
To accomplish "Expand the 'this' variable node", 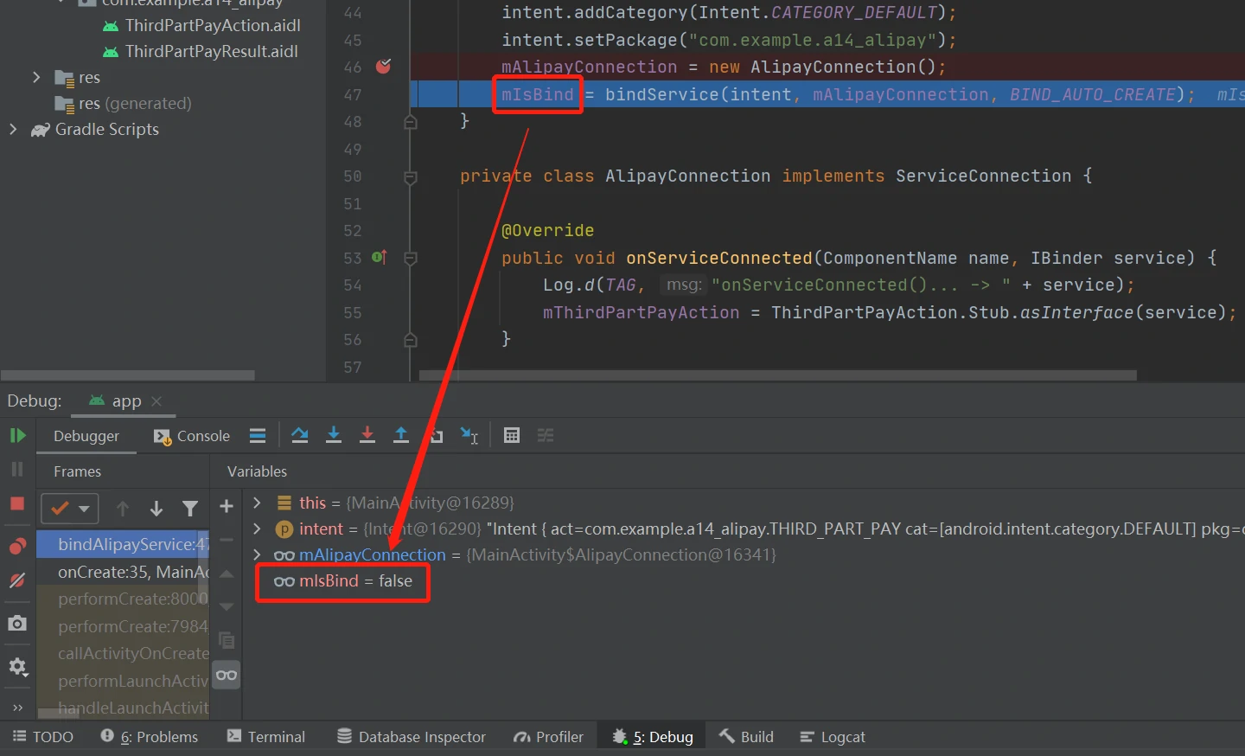I will click(x=257, y=503).
